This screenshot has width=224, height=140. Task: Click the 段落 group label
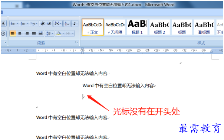pos(41,43)
